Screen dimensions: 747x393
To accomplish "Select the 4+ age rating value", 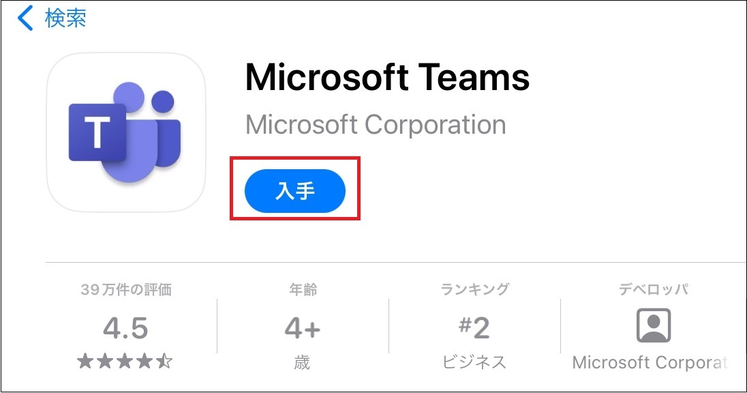I will click(x=302, y=329).
